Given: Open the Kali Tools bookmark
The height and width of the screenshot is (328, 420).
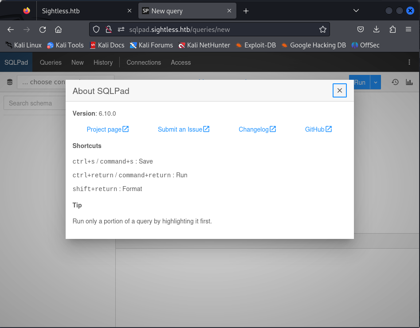Looking at the screenshot, I should (x=65, y=45).
